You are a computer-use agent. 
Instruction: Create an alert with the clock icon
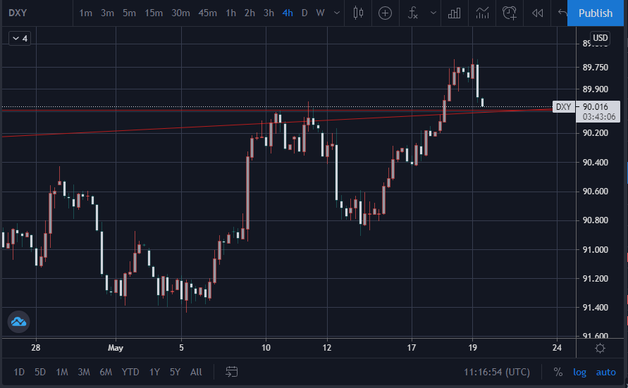[510, 13]
